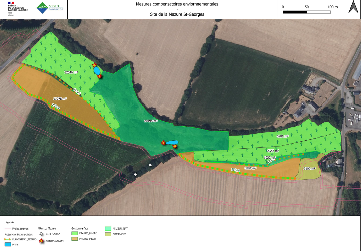Click the ABO SEGED Environnement logo
Image resolution: width=361 pixels, height=251 pixels.
tap(50, 8)
